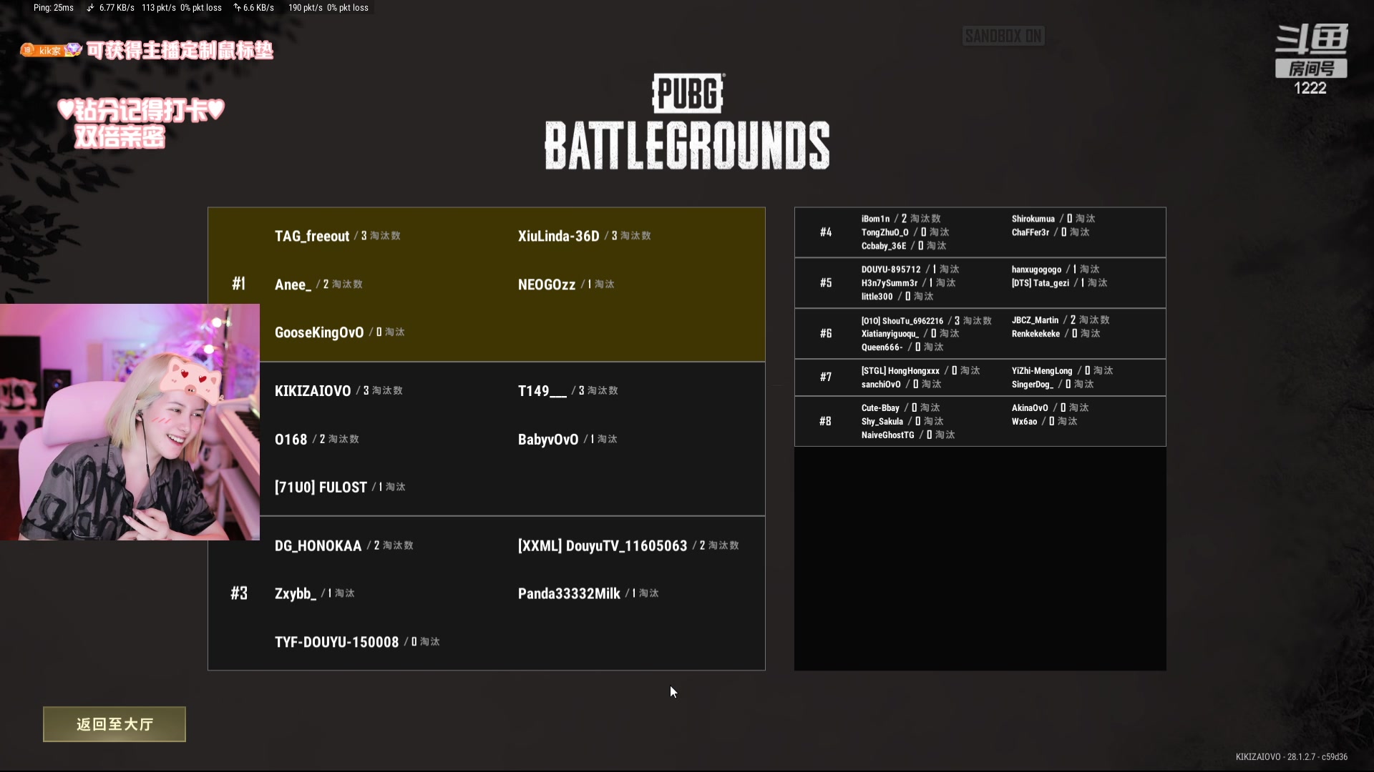Click the #1 rank label

coord(239,284)
